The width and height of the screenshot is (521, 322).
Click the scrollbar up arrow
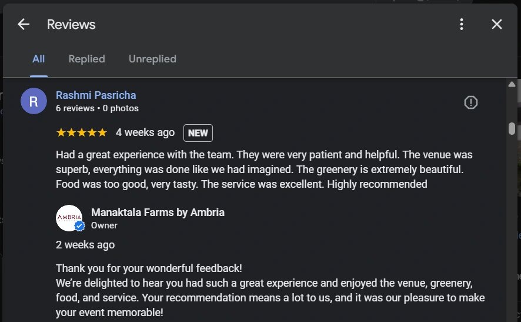[512, 85]
